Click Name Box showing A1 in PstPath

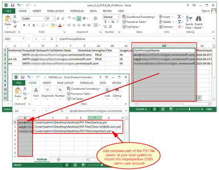(x=25, y=111)
